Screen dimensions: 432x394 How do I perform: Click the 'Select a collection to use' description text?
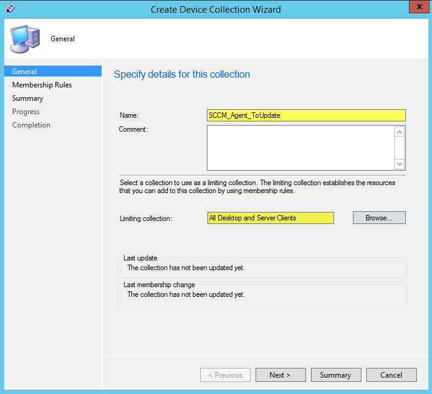pos(257,187)
